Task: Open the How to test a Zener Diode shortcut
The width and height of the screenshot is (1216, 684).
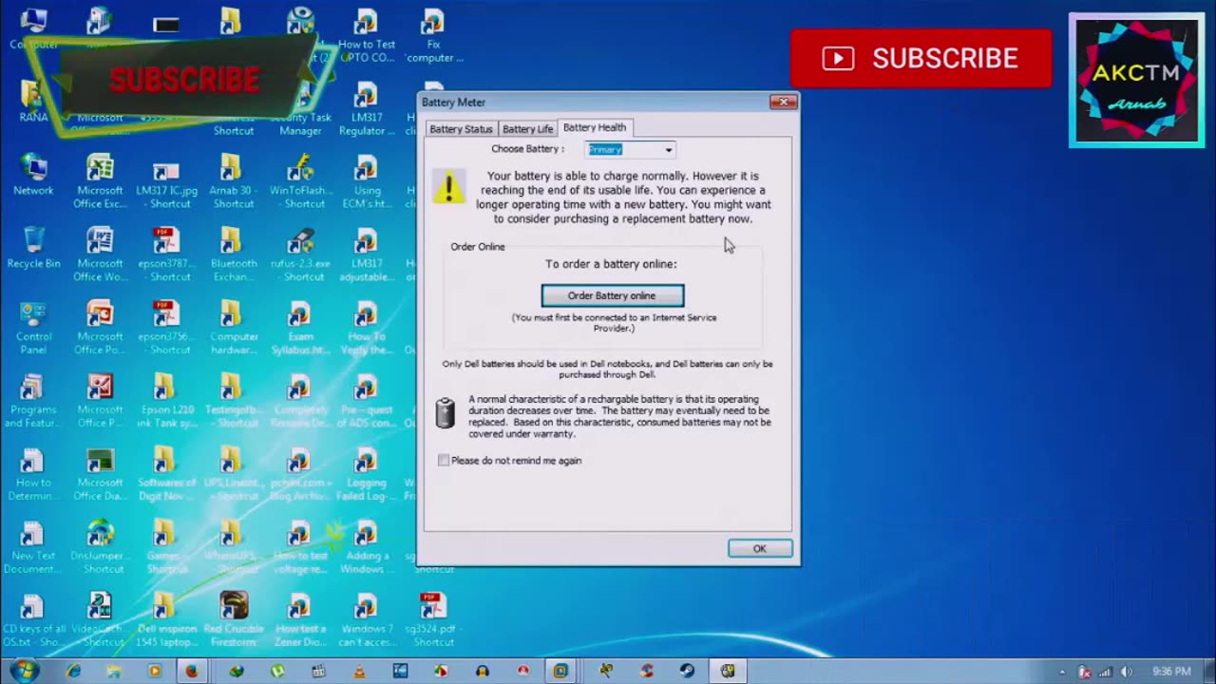Action: tap(300, 618)
